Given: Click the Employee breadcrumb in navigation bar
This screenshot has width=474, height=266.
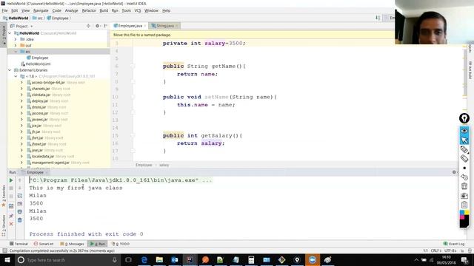Looking at the screenshot, I should pyautogui.click(x=58, y=18).
